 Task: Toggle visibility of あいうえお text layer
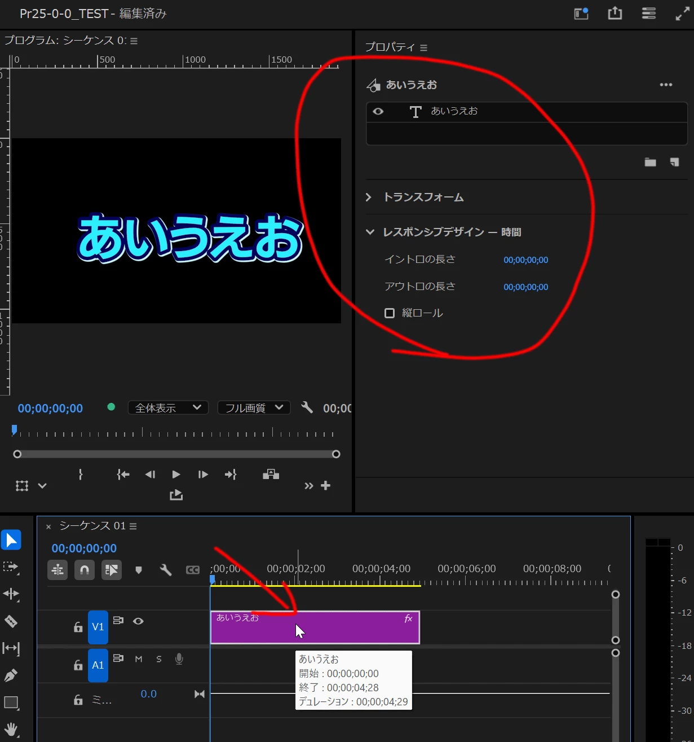(378, 112)
